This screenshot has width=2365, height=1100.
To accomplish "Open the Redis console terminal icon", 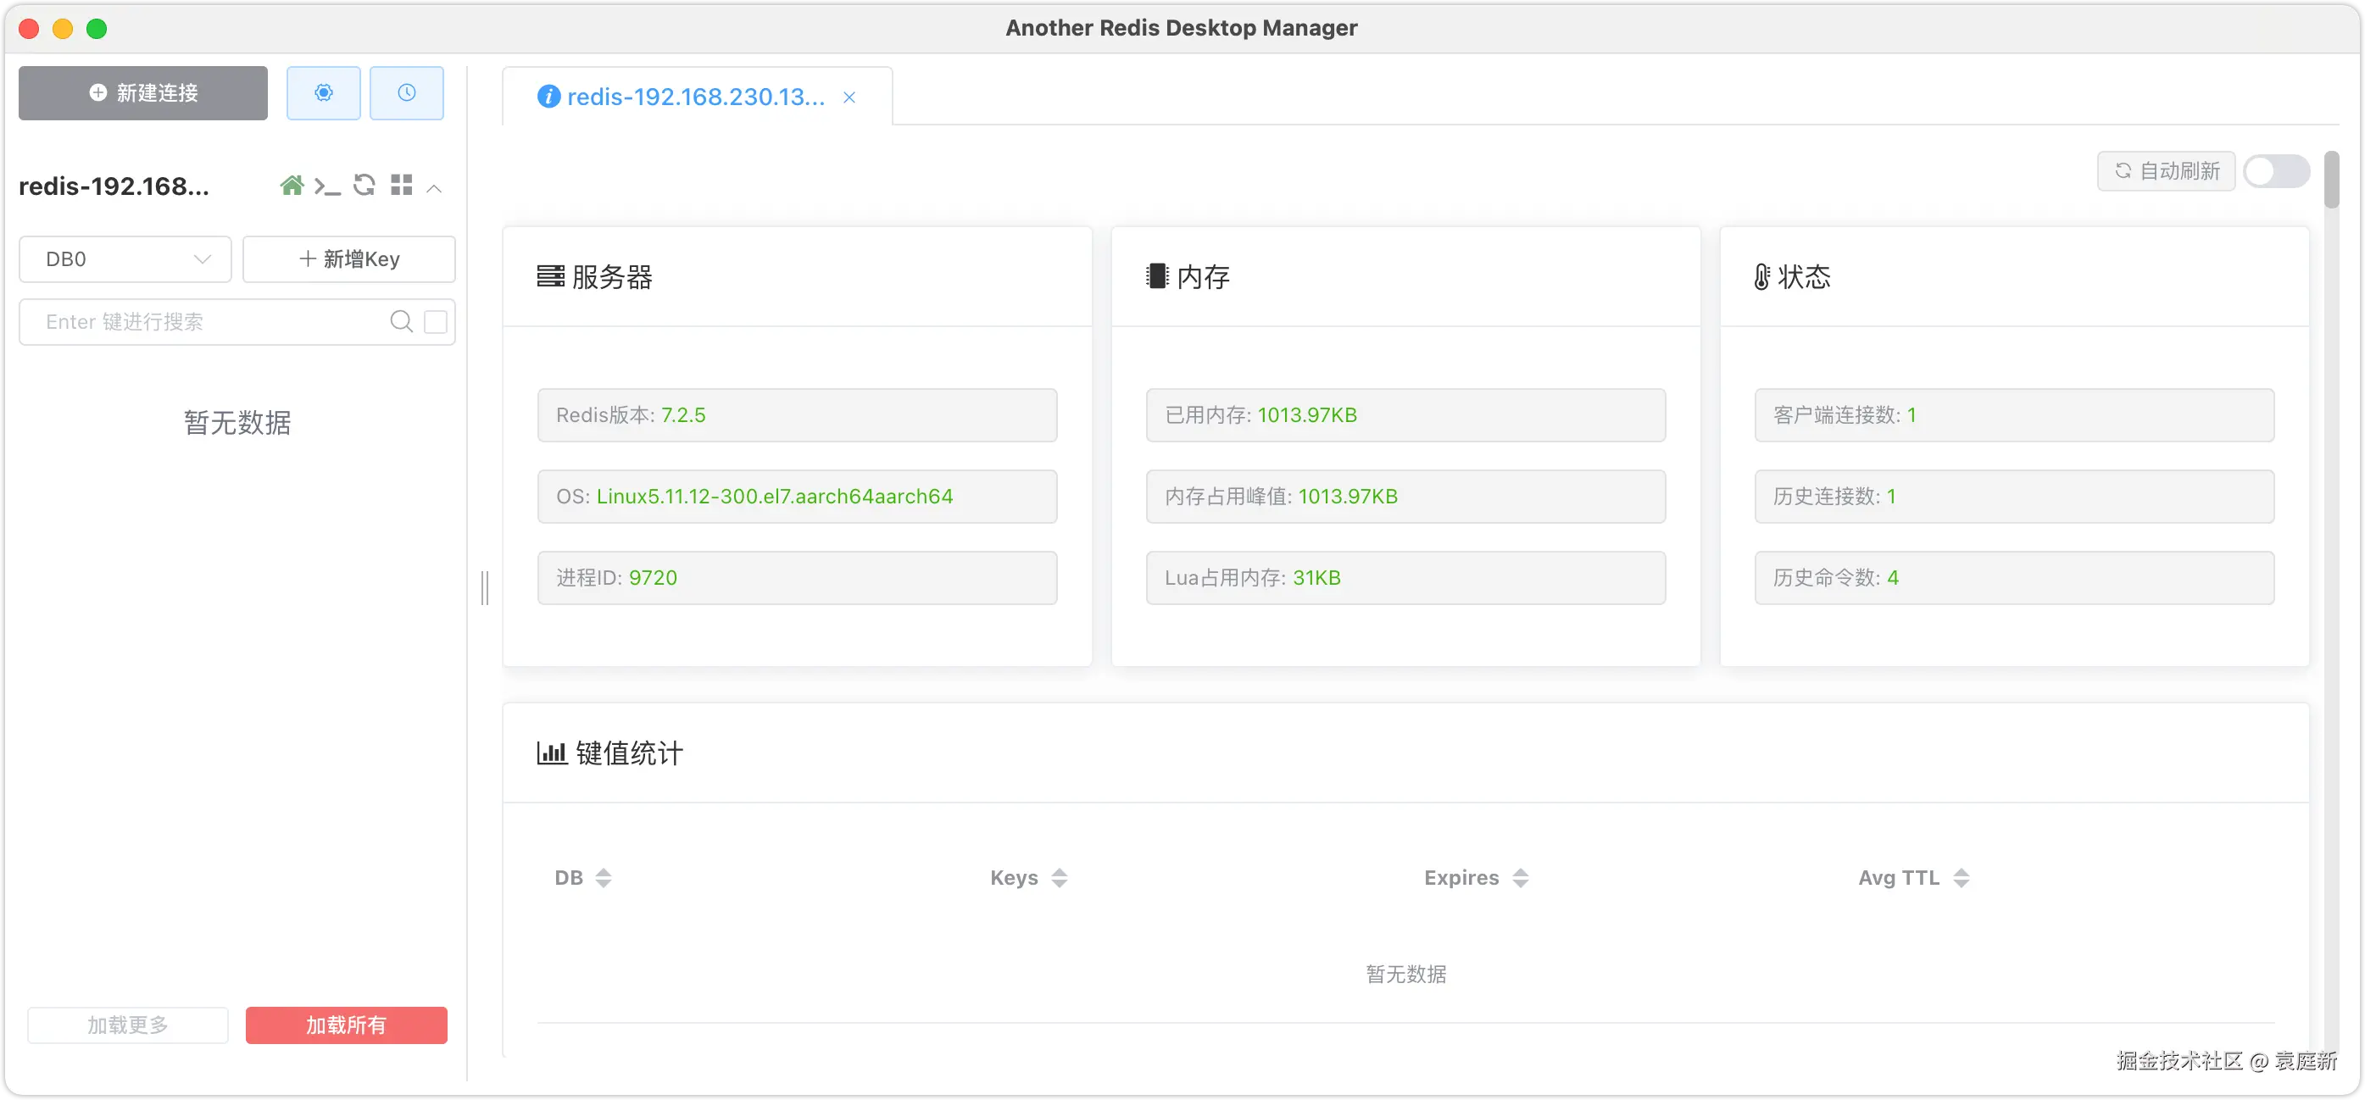I will pyautogui.click(x=327, y=186).
